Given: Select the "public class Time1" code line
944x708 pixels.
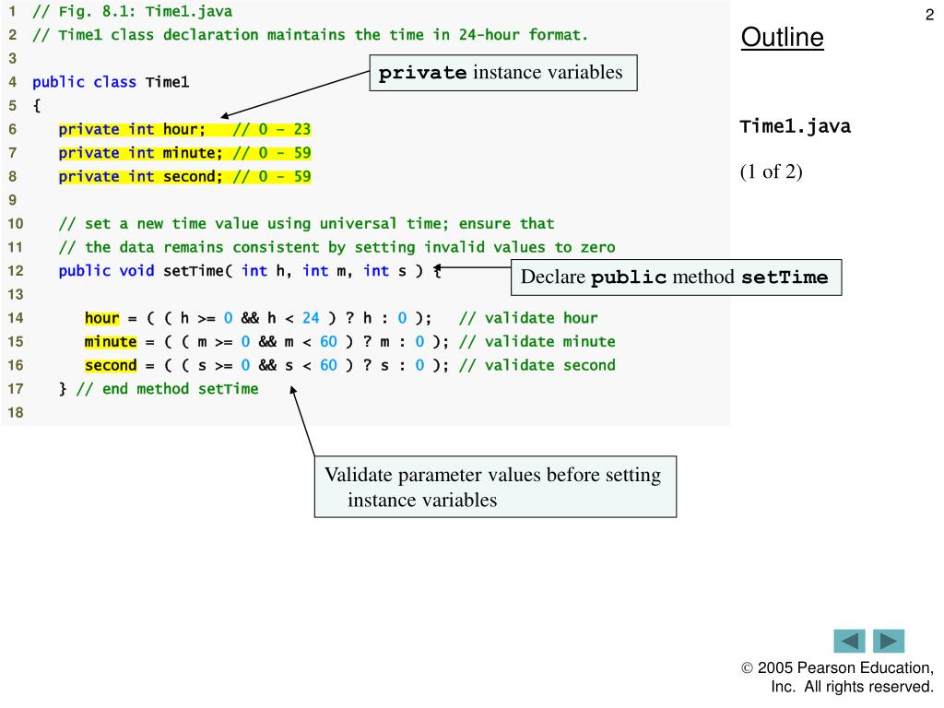Looking at the screenshot, I should (111, 82).
